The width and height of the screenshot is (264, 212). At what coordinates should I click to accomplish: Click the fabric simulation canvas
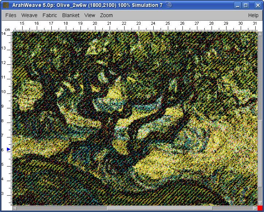(x=135, y=119)
